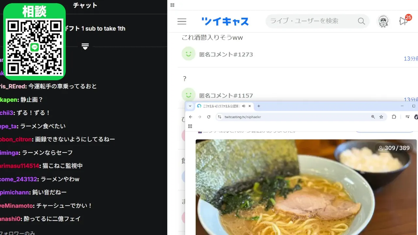This screenshot has height=235, width=418.
Task: Open apps grid in front browser bookmarks bar
Action: click(190, 126)
